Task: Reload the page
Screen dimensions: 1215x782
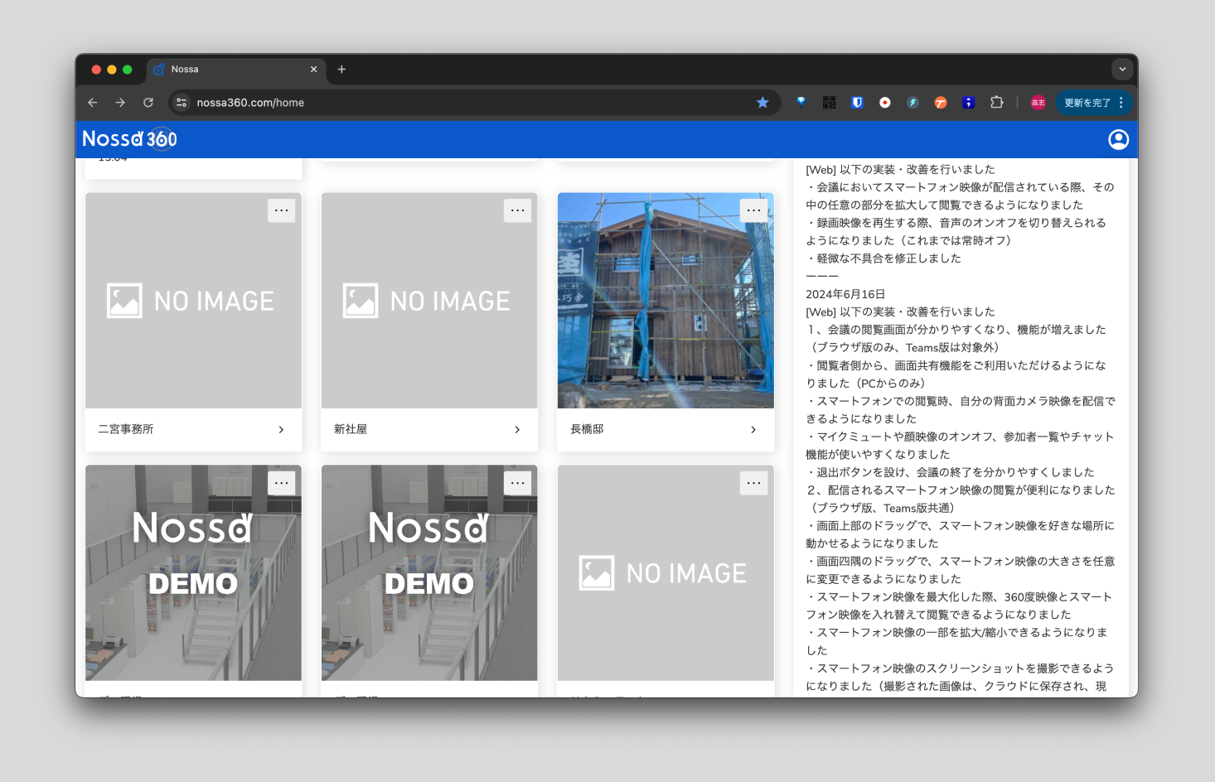Action: [148, 103]
